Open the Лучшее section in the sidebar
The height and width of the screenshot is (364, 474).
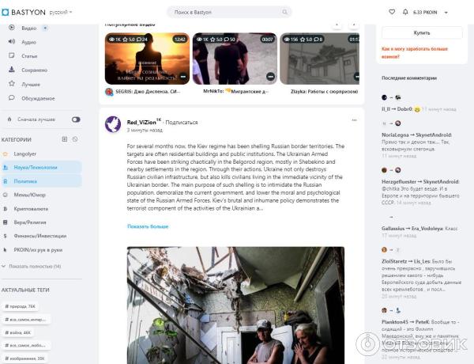31,84
